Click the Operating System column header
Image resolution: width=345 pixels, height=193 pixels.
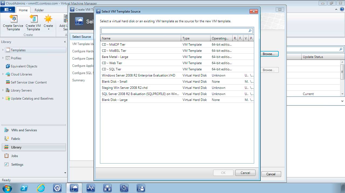click(221, 38)
